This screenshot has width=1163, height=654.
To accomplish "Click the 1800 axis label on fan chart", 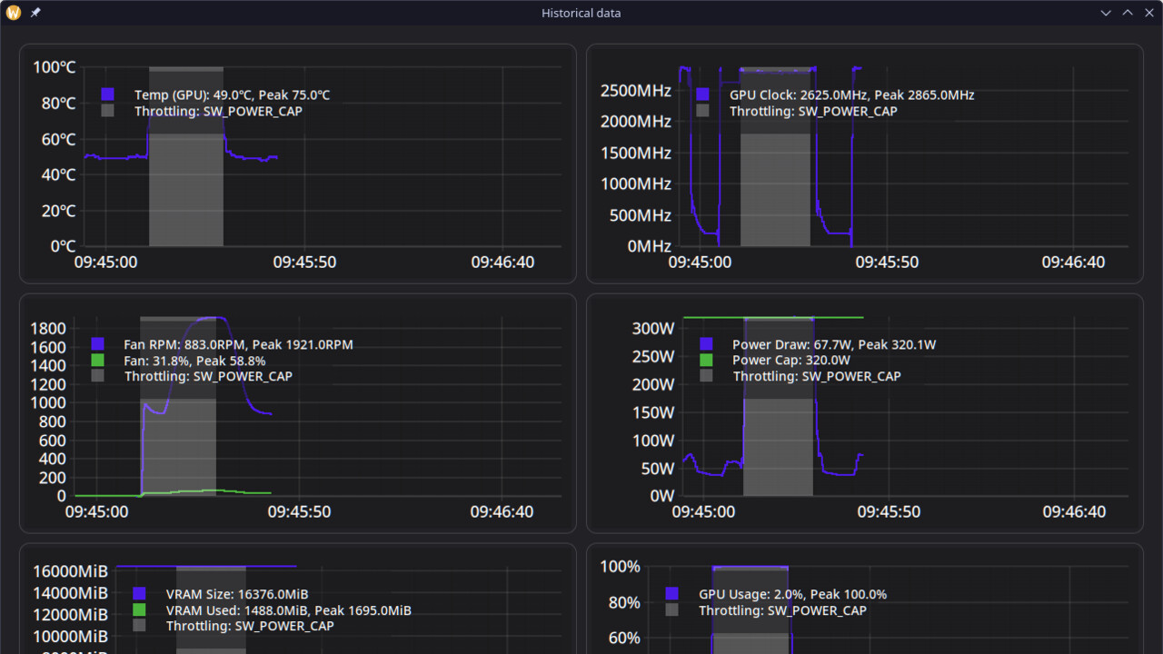I will click(48, 329).
